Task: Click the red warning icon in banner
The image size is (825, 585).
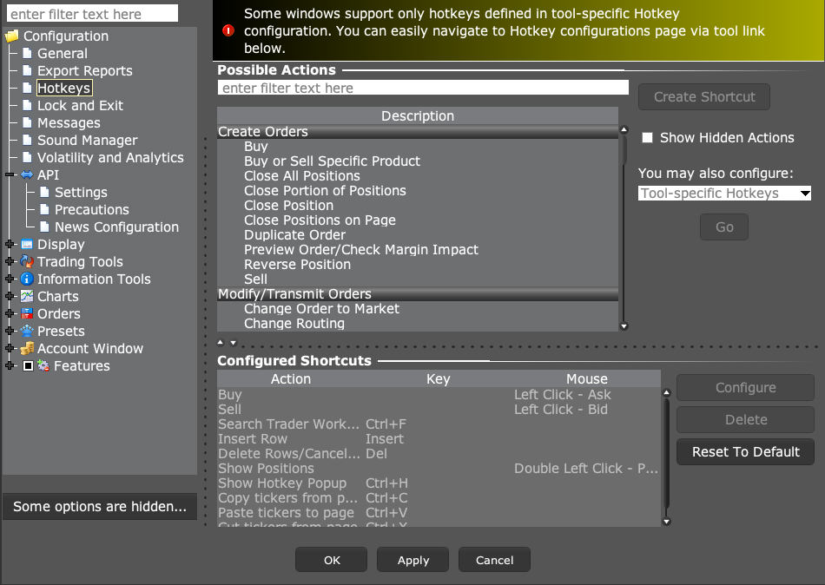Action: 228,30
